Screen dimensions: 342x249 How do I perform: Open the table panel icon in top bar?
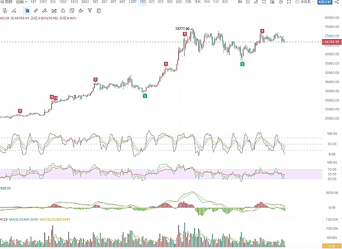[272, 2]
